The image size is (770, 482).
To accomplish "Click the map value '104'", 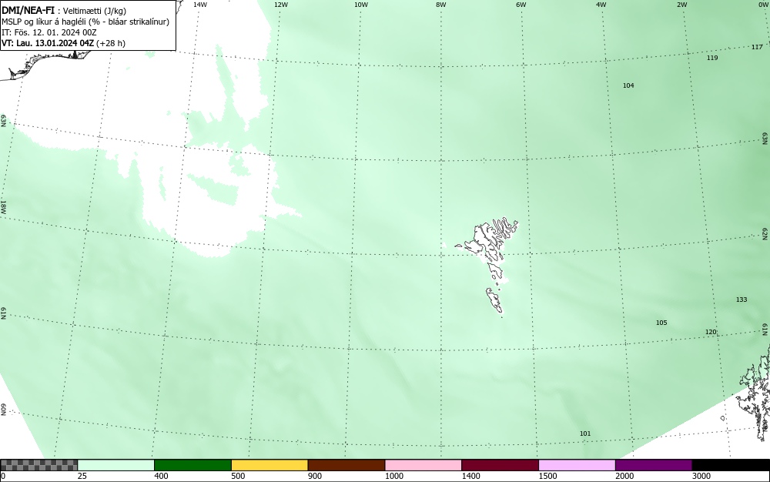I will pyautogui.click(x=628, y=85).
